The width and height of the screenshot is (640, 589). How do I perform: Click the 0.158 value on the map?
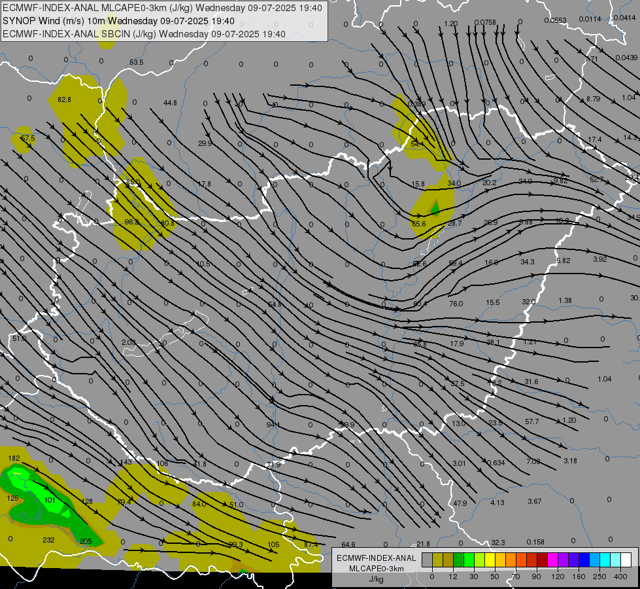[535, 542]
